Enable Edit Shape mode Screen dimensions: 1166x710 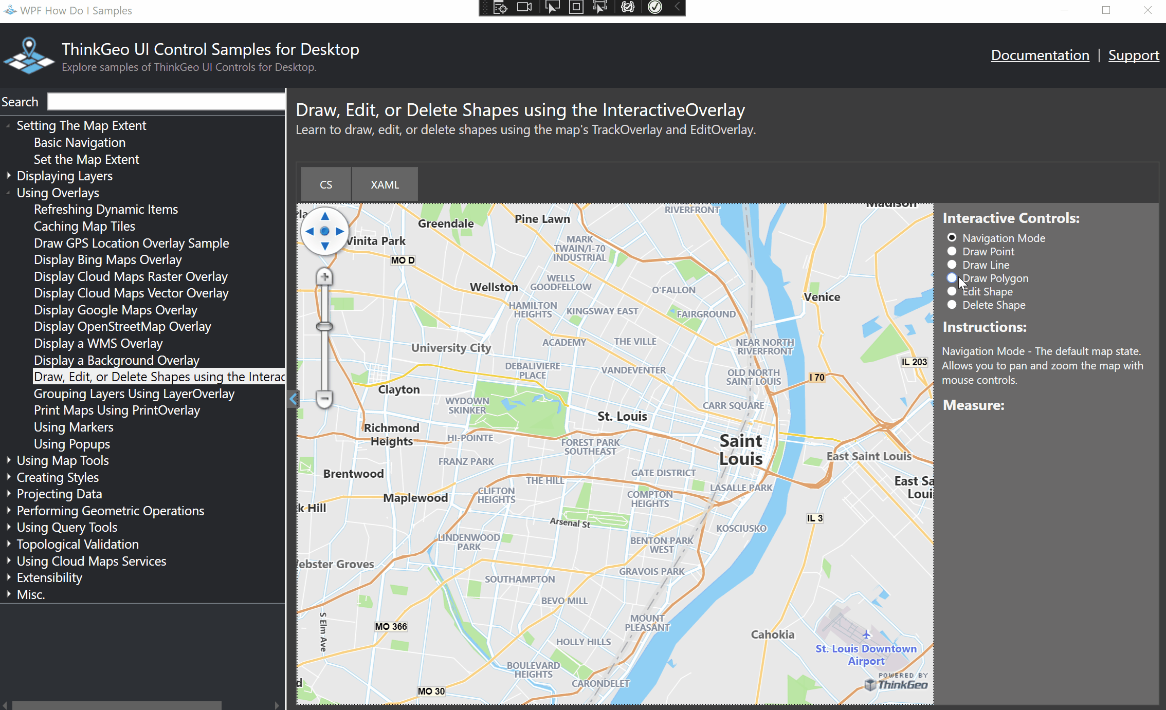(x=952, y=291)
